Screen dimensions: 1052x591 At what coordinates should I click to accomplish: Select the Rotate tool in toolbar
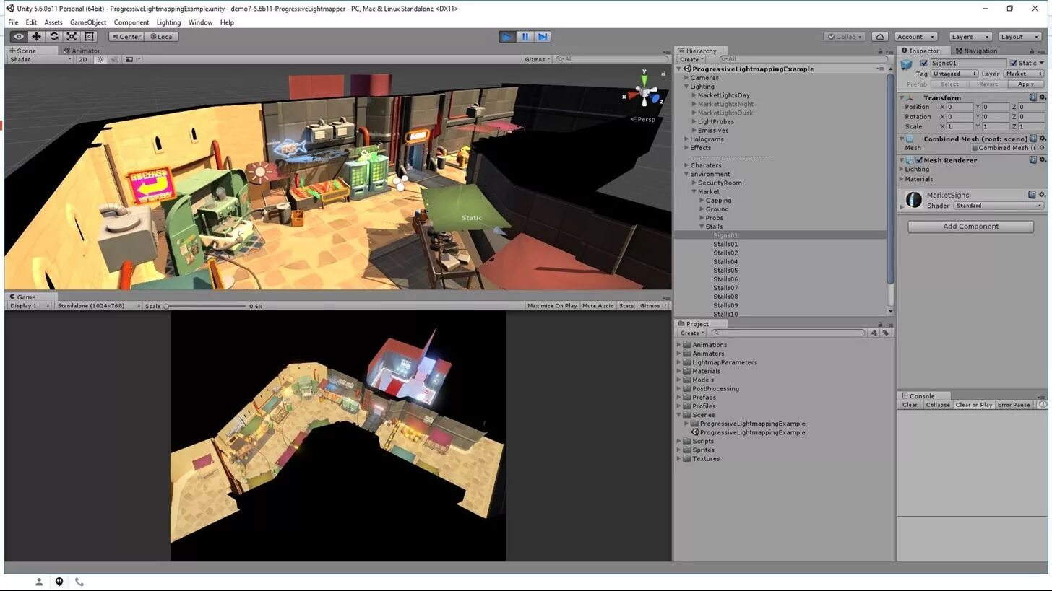point(54,36)
